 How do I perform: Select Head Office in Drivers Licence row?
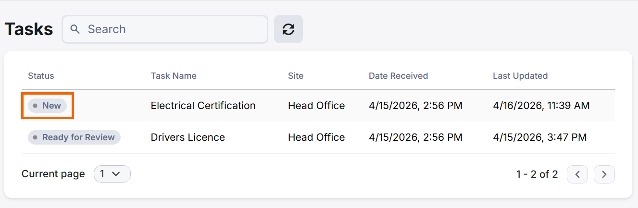click(316, 137)
